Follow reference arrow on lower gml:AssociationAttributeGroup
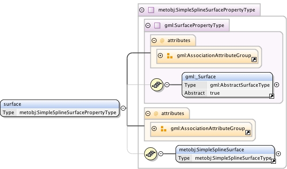This screenshot has height=169, width=287. click(x=248, y=132)
